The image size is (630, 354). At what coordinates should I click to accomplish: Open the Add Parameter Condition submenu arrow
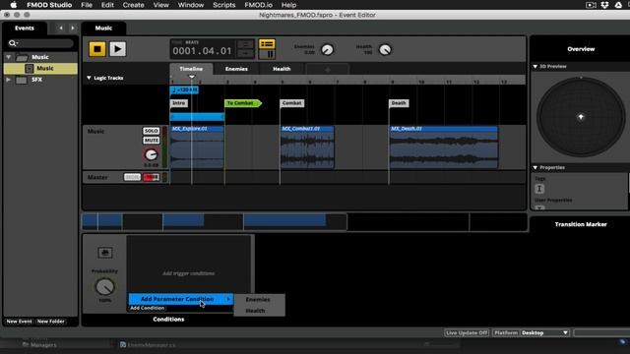tap(228, 299)
